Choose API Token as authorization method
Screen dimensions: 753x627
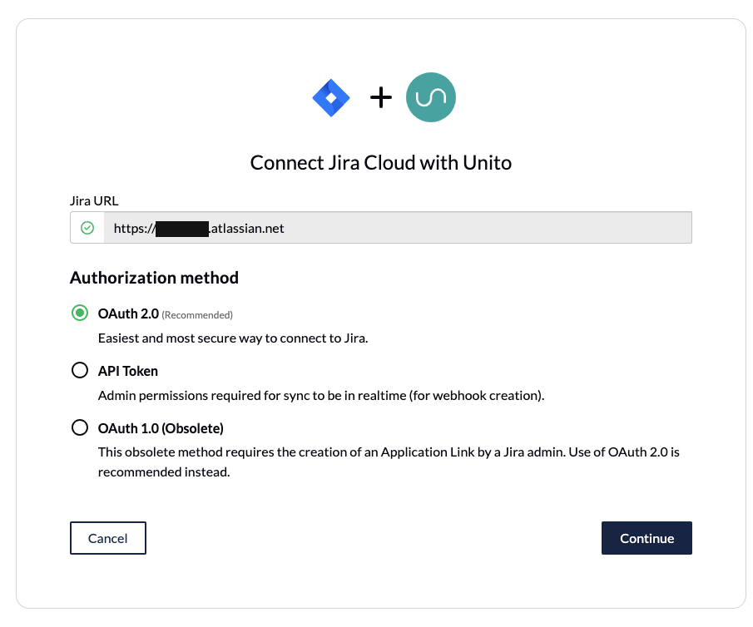click(x=80, y=369)
